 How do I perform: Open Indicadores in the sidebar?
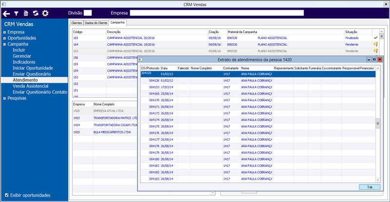point(24,62)
